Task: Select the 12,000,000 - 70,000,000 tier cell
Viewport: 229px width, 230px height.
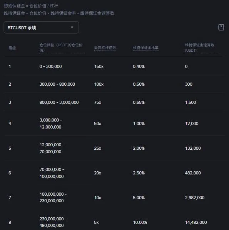Action: click(52, 148)
